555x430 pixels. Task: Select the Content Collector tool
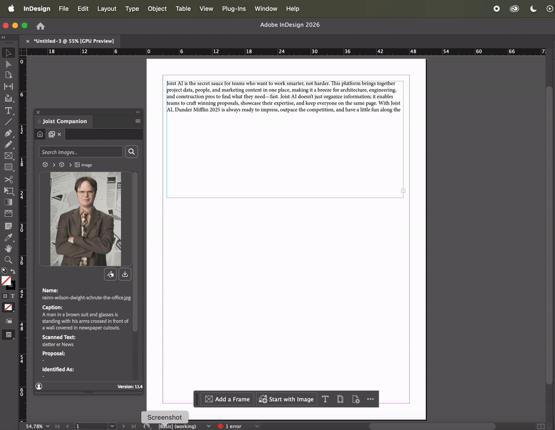tap(8, 98)
